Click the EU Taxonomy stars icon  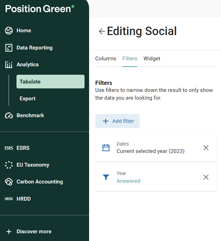coord(9,165)
